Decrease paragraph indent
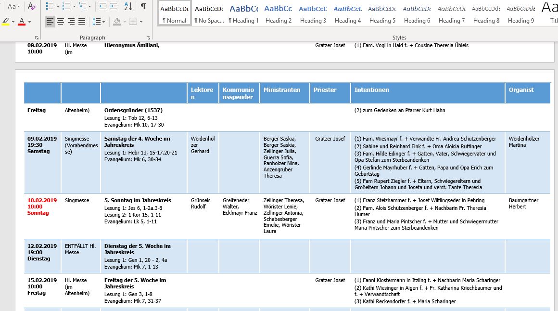The width and height of the screenshot is (558, 311). [103, 6]
